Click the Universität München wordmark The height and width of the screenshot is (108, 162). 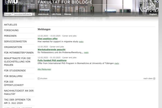point(27,2)
